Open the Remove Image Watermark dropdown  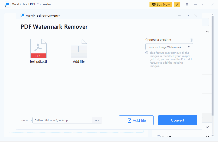(x=169, y=47)
